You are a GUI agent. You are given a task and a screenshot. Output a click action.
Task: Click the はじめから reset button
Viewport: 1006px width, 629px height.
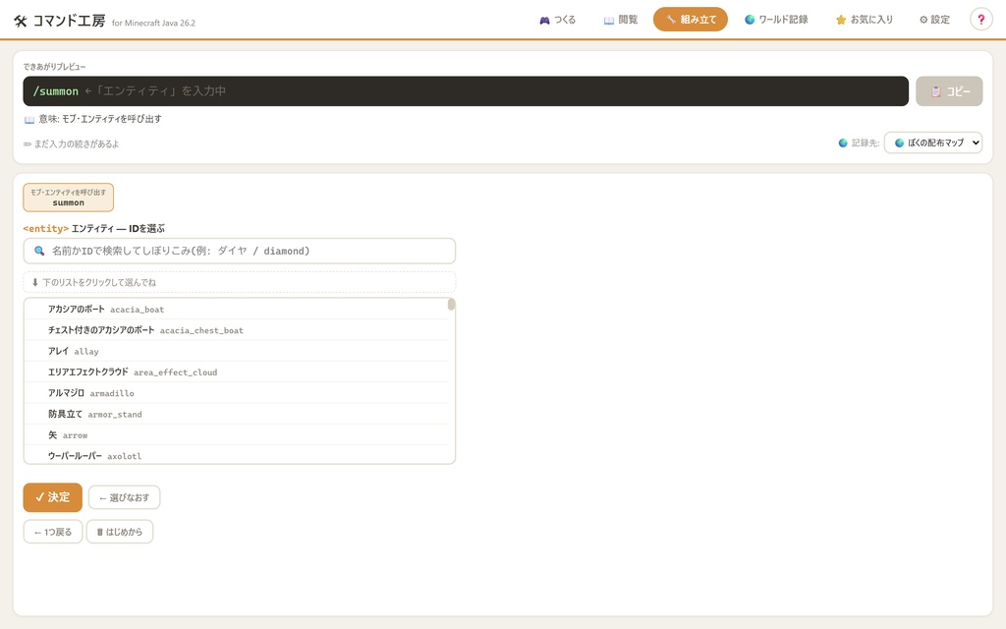(119, 532)
